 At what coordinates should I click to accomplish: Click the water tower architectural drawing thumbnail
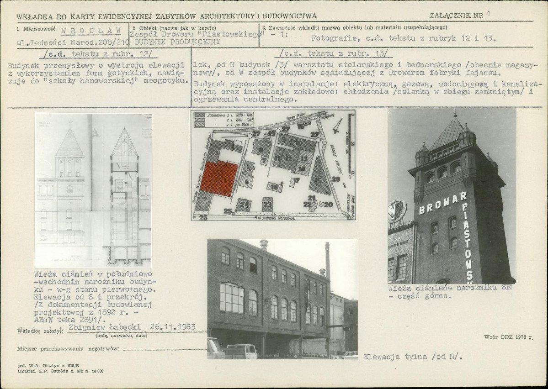click(x=93, y=190)
